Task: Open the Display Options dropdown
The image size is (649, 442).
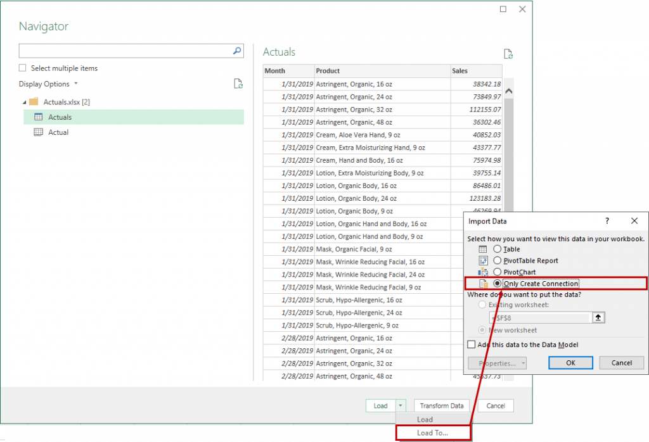Action: [74, 84]
